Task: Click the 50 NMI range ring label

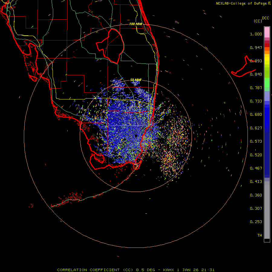Action: [x=136, y=80]
